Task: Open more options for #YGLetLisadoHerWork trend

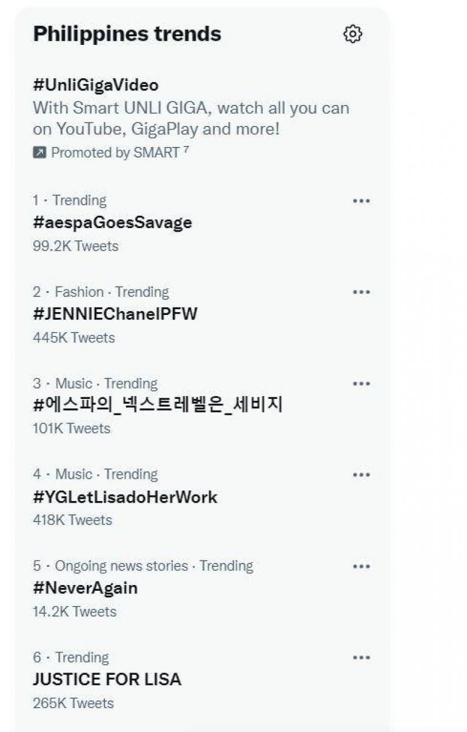Action: tap(361, 475)
